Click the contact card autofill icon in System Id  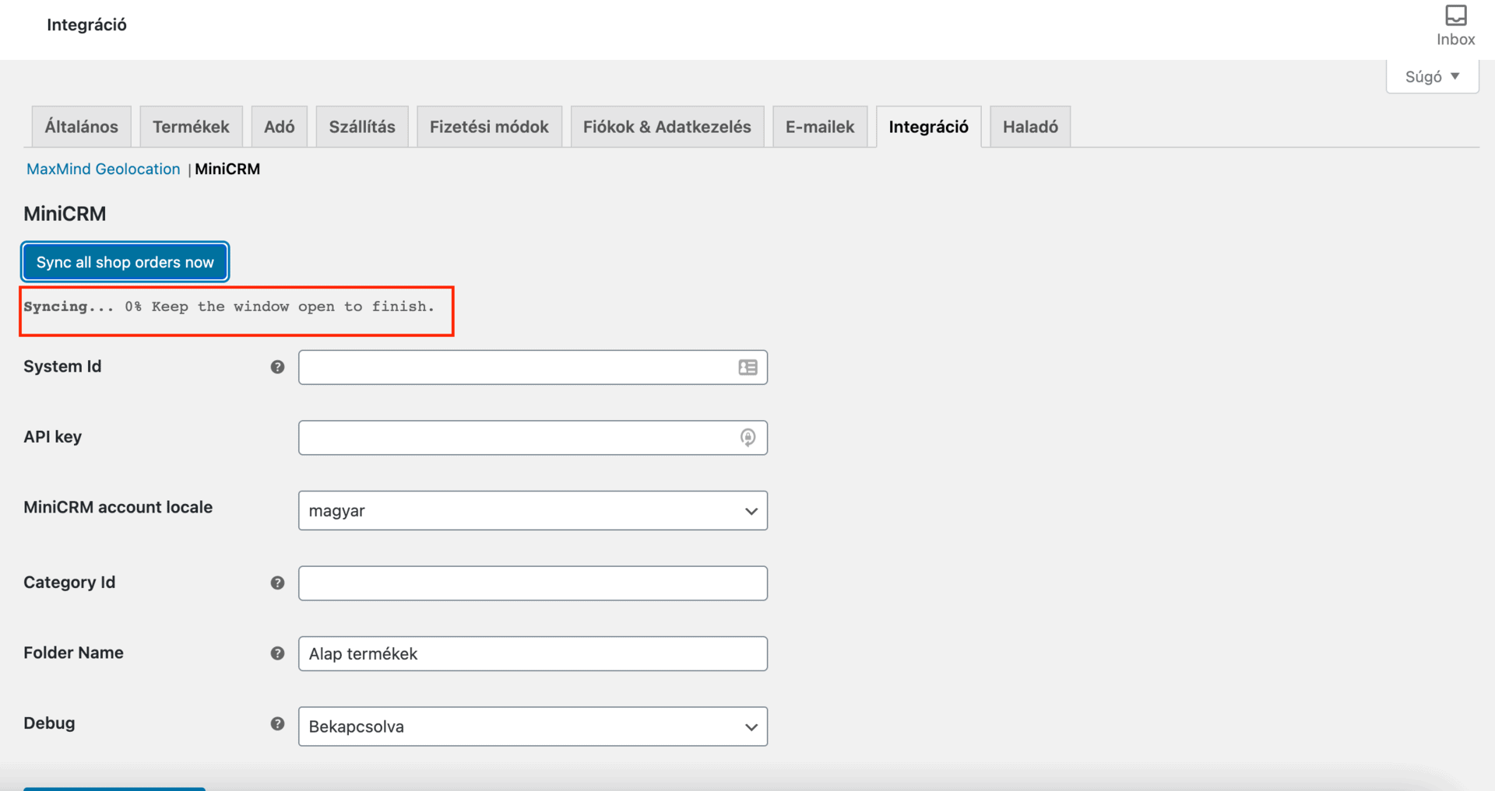pyautogui.click(x=747, y=367)
